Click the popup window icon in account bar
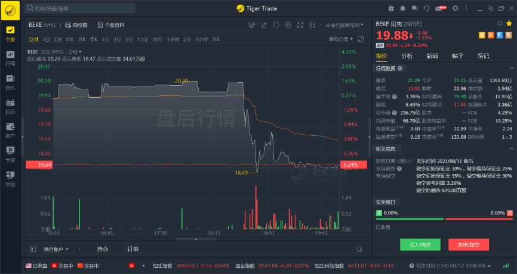517x274 pixels. pos(359,249)
